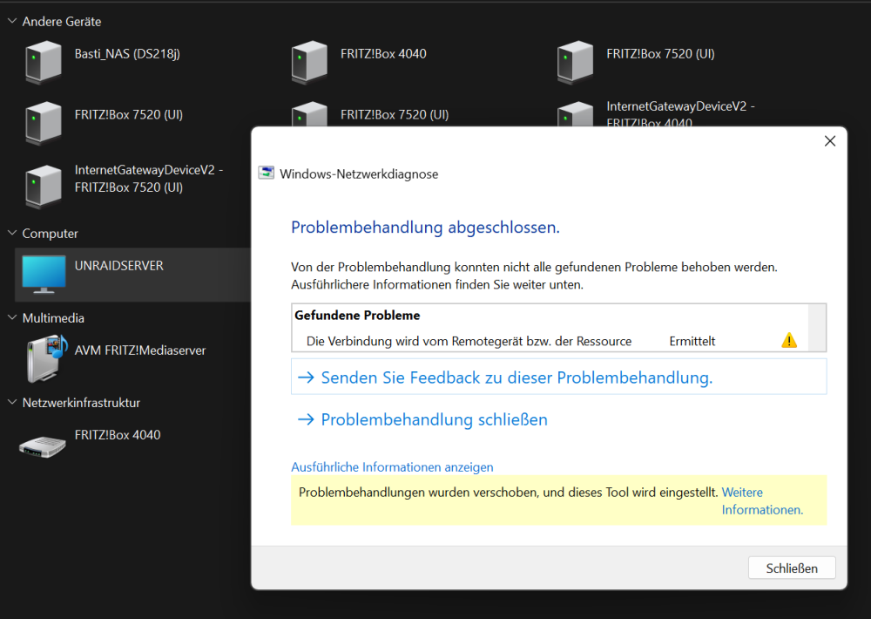
Task: Close the Netzwerkdiagnose dialog with X
Action: tap(830, 141)
